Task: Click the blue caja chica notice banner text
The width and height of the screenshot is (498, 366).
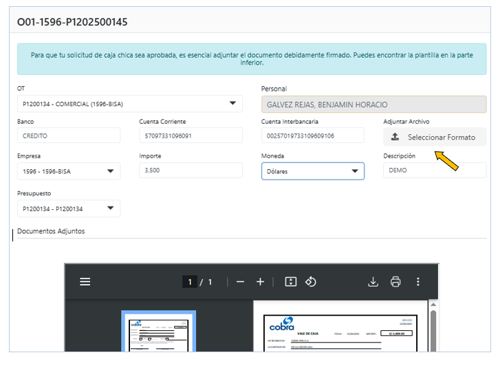Action: point(252,58)
